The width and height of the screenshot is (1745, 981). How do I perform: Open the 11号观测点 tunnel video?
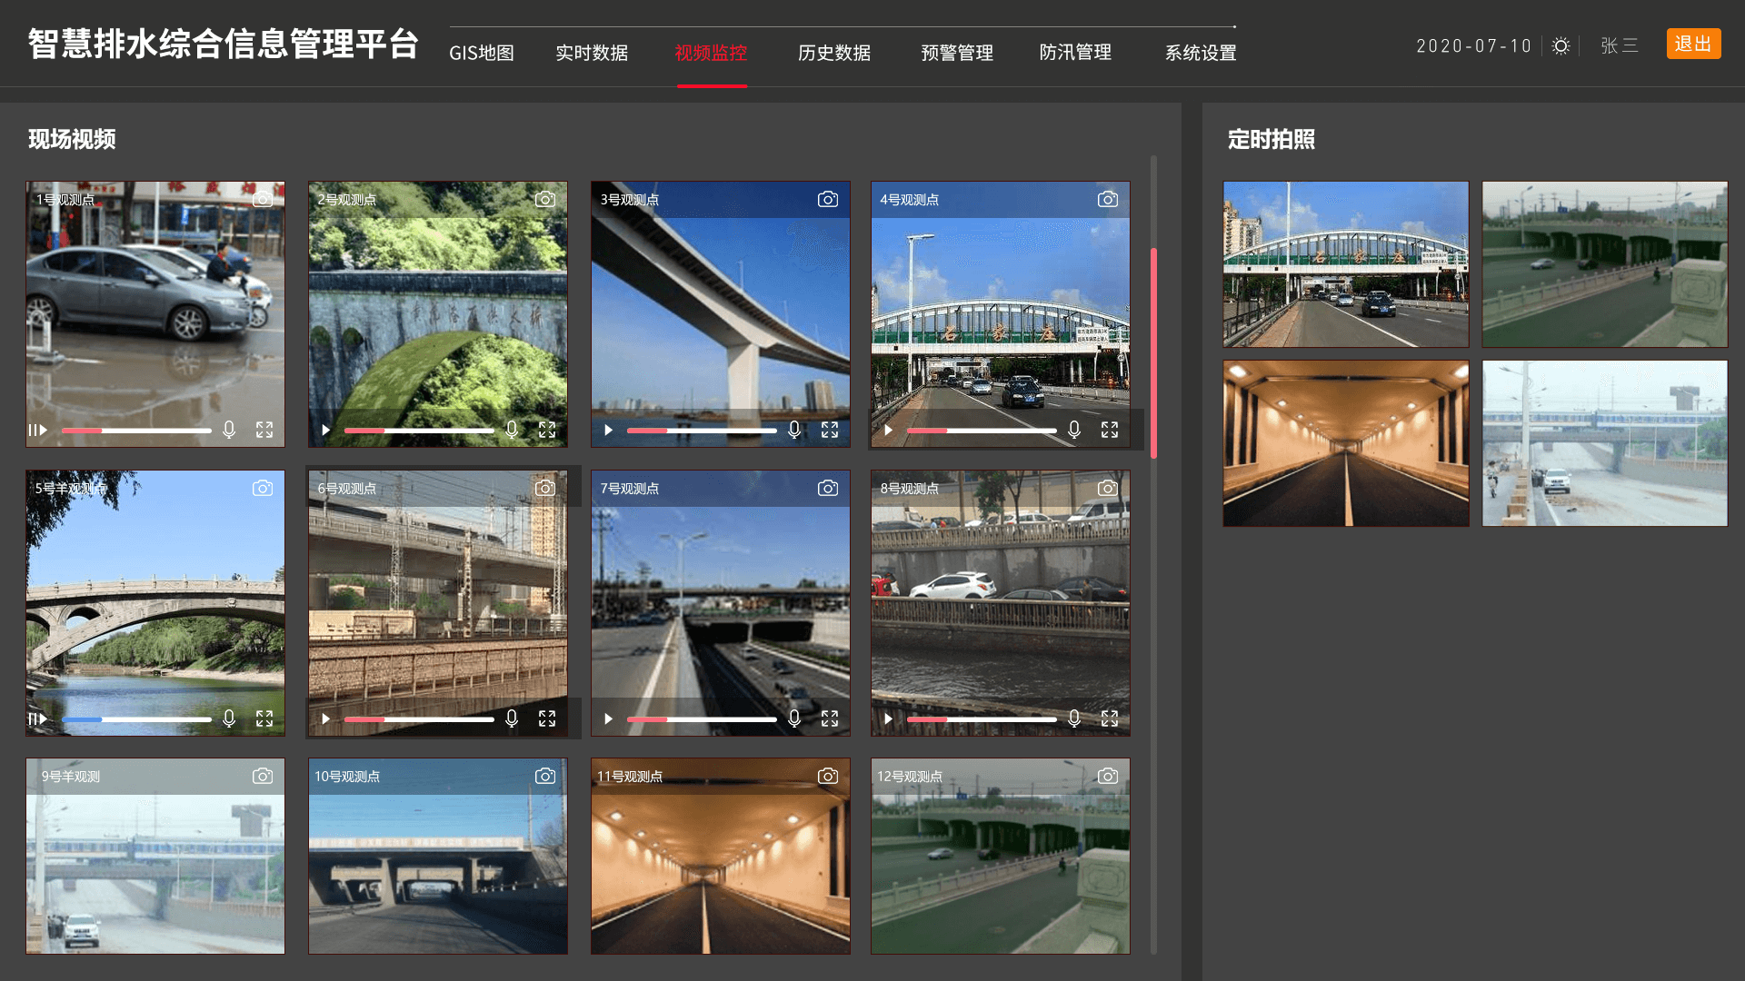[x=721, y=856]
